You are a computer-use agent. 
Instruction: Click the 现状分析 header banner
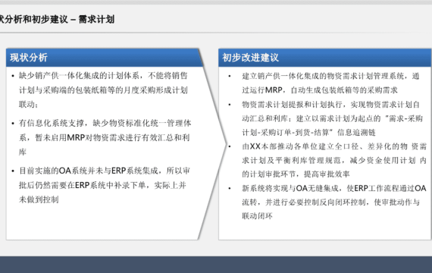pos(104,58)
